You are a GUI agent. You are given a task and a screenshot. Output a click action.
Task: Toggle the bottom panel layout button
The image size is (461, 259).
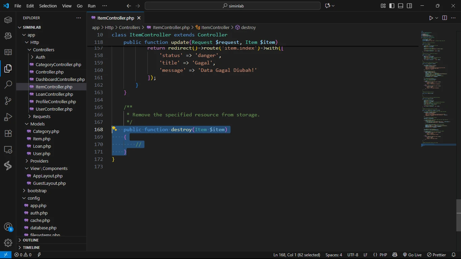pos(401,6)
